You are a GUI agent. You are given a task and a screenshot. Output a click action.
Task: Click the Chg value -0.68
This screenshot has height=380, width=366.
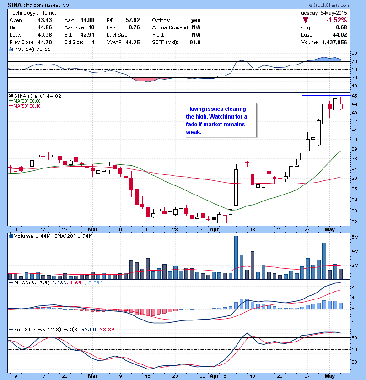340,27
